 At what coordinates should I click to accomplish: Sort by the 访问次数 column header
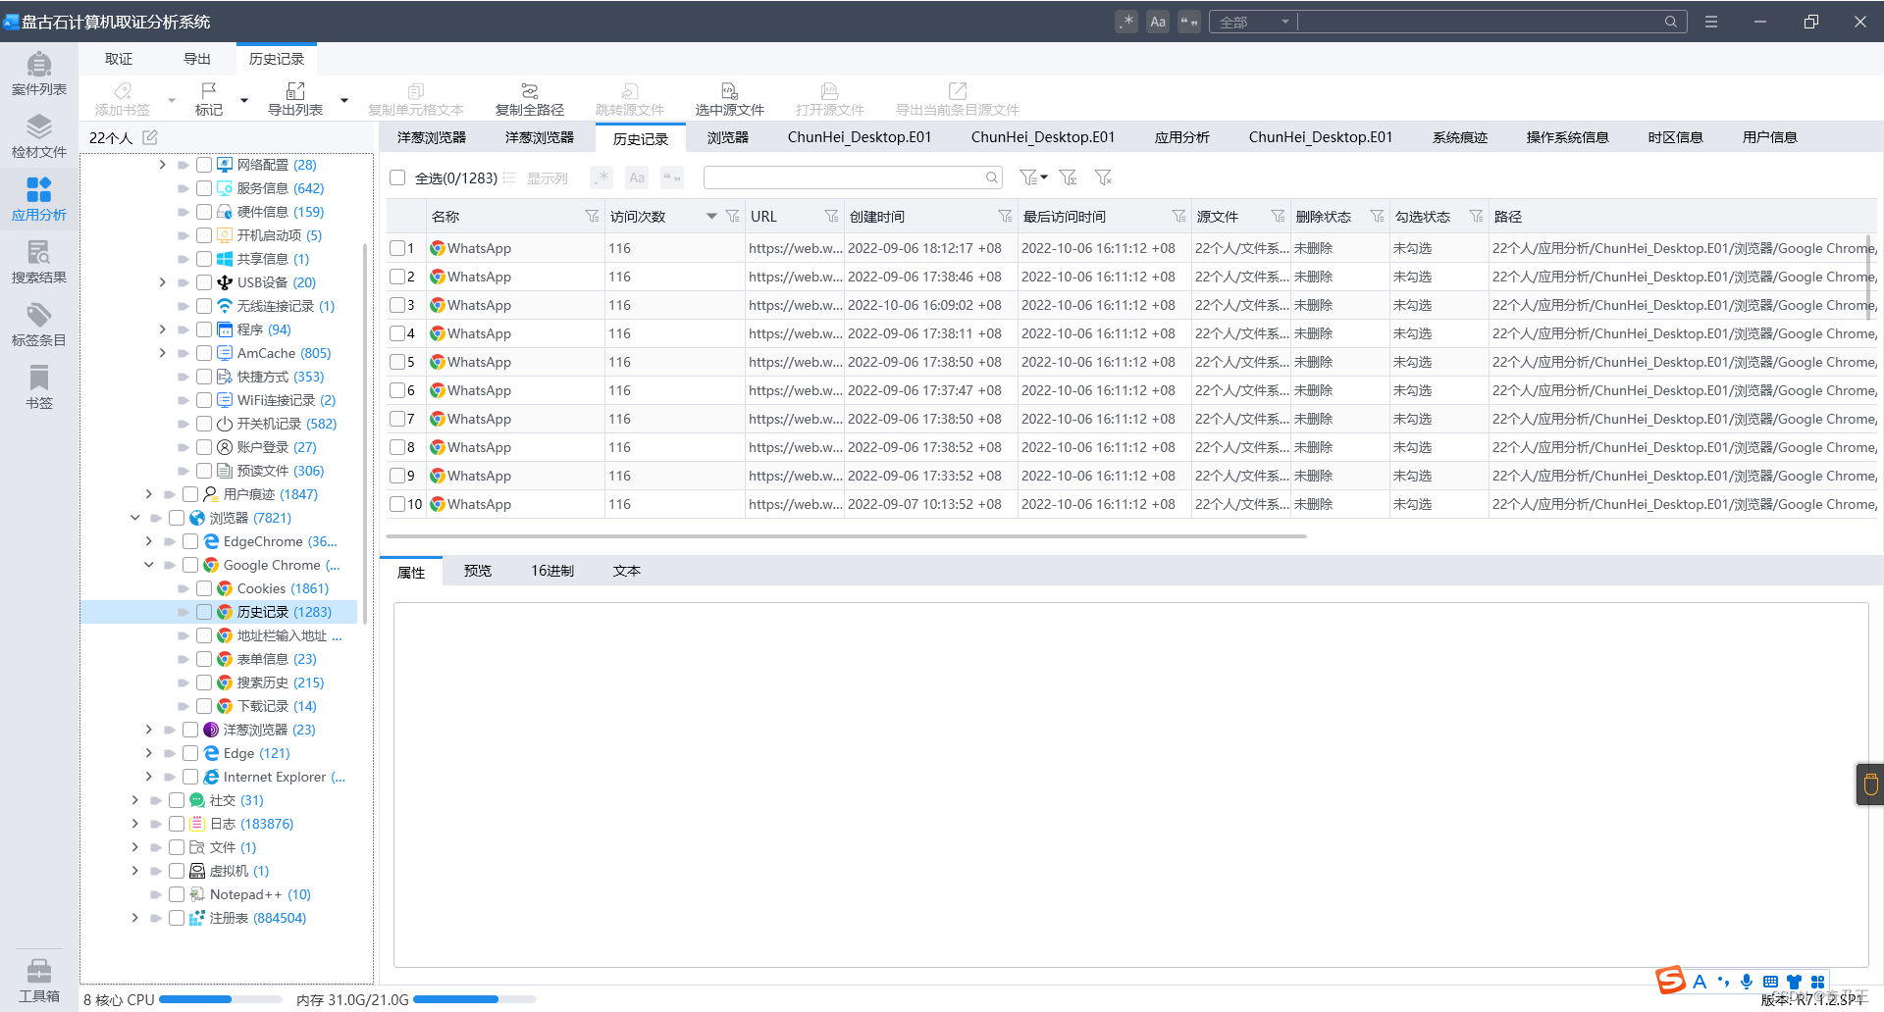pos(638,216)
